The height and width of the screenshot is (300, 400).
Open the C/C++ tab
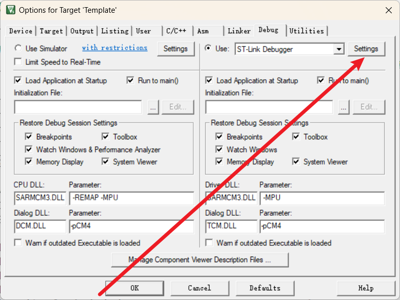coord(178,31)
